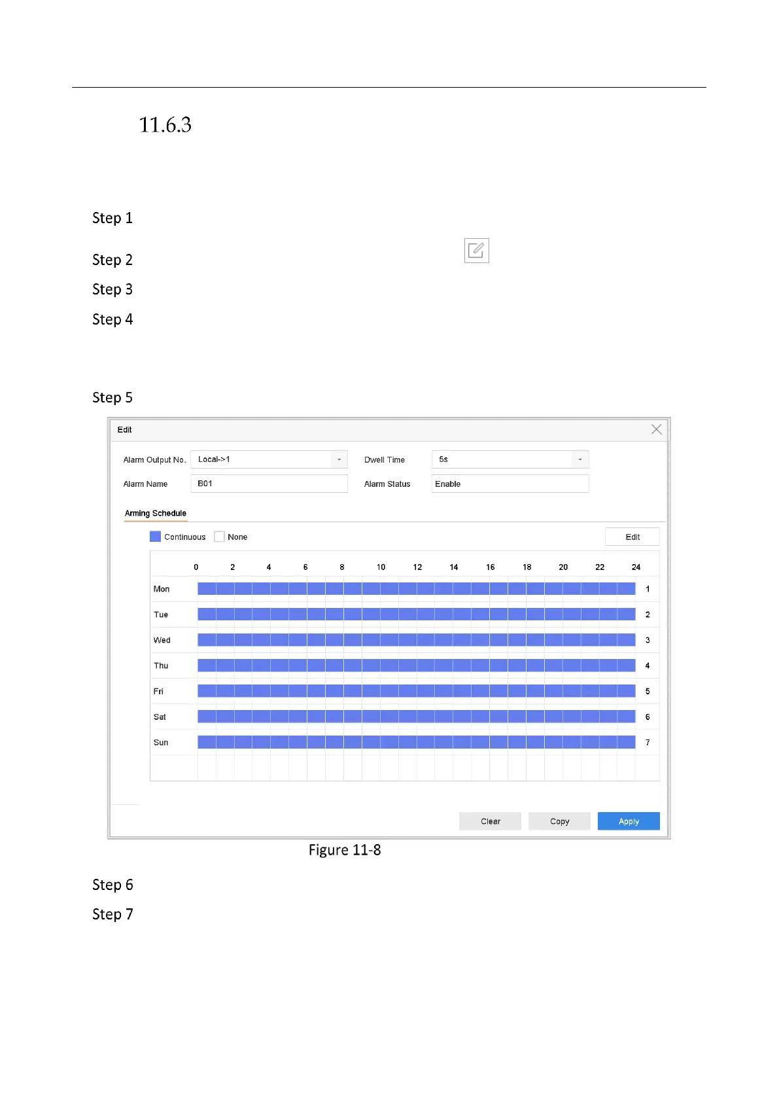Click the Copy button

tap(559, 821)
